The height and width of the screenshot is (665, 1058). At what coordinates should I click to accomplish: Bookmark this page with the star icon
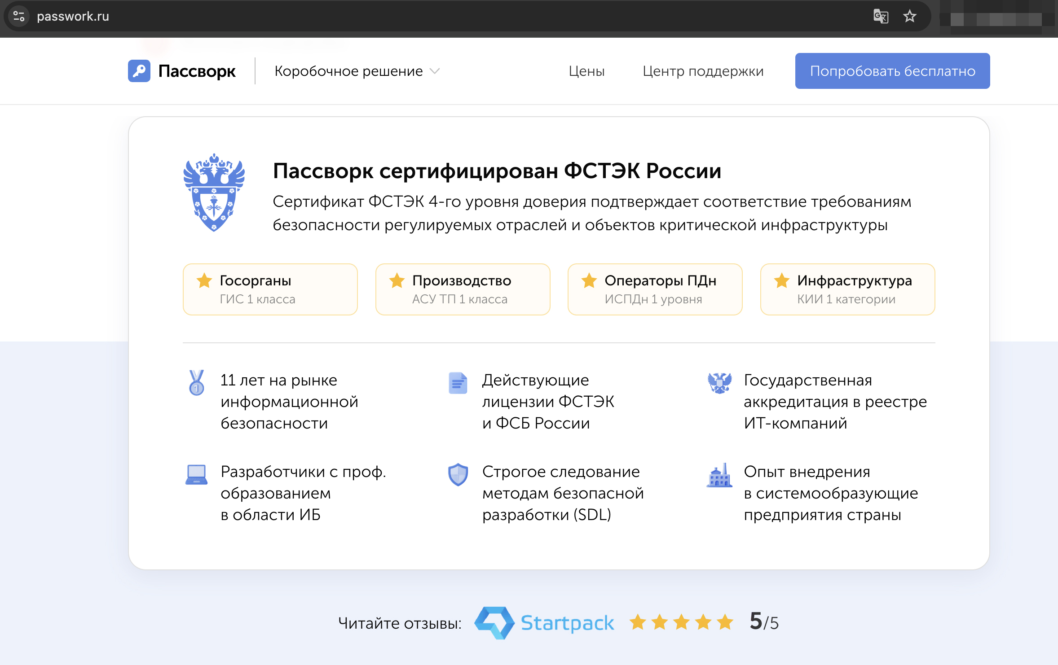[x=910, y=17]
